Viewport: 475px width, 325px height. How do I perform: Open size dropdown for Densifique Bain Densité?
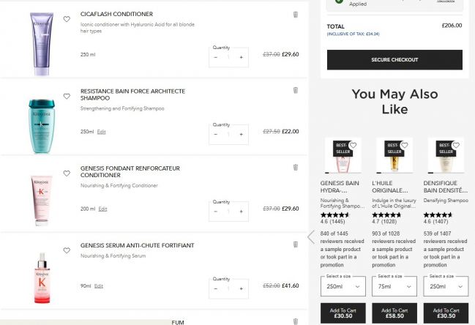click(446, 287)
